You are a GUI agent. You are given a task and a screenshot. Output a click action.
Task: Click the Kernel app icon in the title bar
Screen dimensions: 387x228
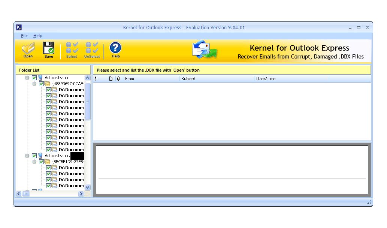pos(19,27)
